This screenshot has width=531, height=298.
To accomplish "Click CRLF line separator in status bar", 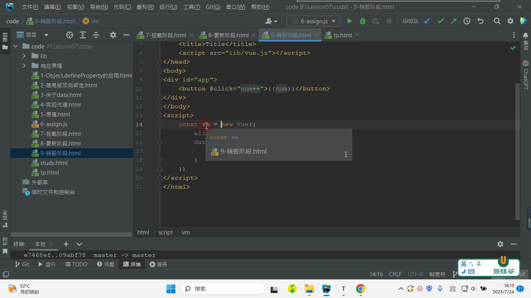I will (395, 274).
